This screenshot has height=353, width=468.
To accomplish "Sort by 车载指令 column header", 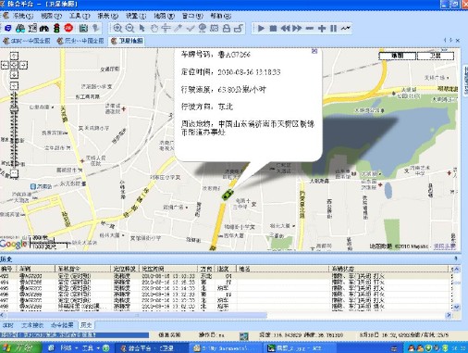I will [82, 269].
